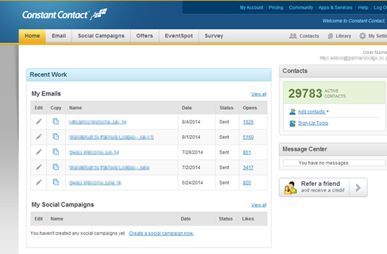This screenshot has height=254, width=387.
Task: Click the Library icon in the nav bar
Action: tap(330, 36)
